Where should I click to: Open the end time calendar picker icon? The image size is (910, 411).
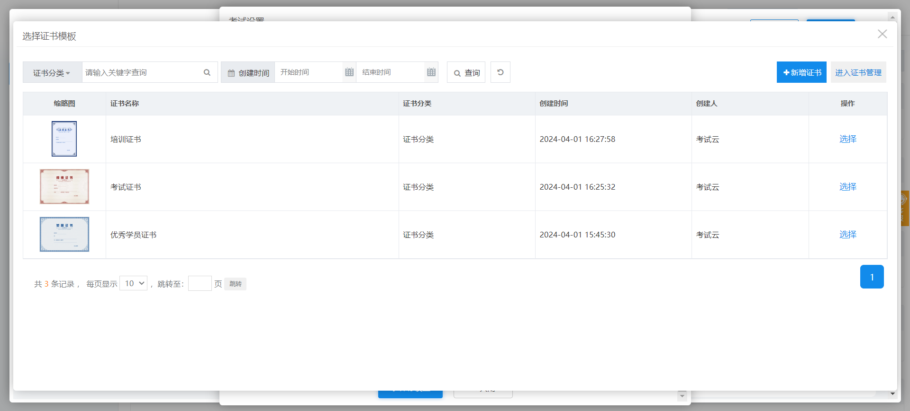click(x=431, y=72)
